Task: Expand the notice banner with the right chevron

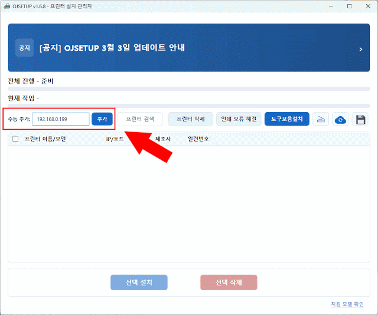Action: (x=360, y=49)
